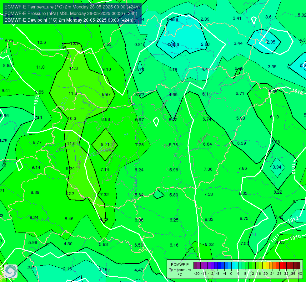
Task: Click the 5.78 temperature value
Action: pyautogui.click(x=173, y=145)
